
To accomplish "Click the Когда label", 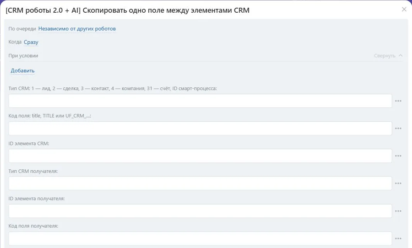I will pyautogui.click(x=15, y=42).
